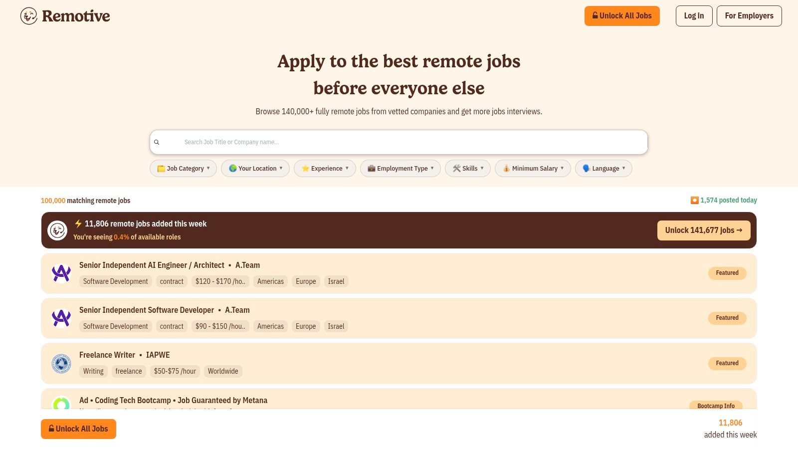Click the $90 - $150 salary tag
The width and height of the screenshot is (798, 449).
coord(220,326)
